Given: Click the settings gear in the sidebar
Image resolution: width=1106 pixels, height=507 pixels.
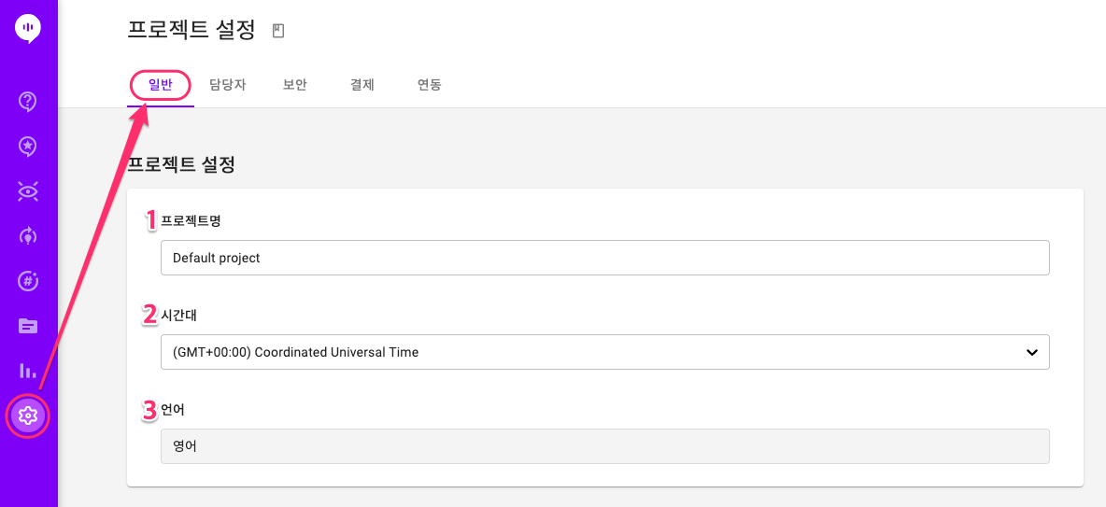Looking at the screenshot, I should pos(27,416).
